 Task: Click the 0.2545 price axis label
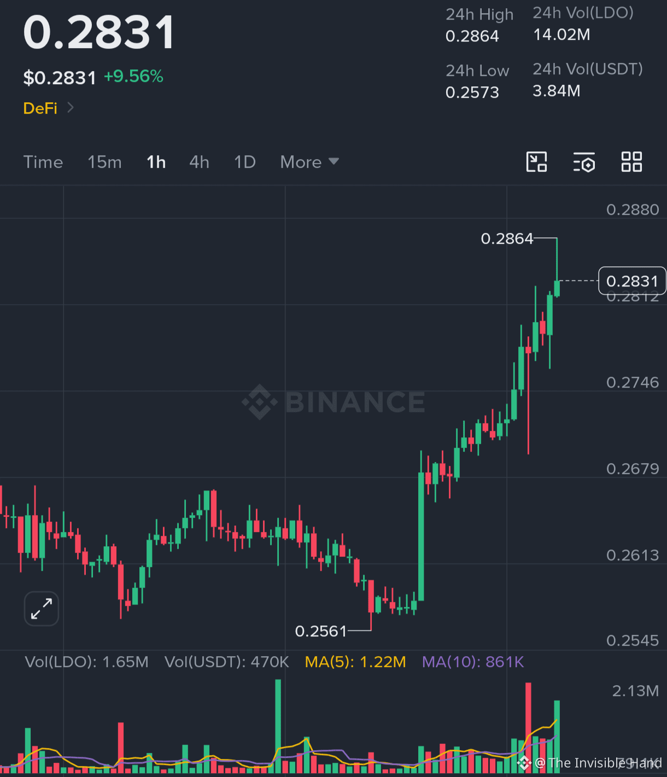pyautogui.click(x=633, y=640)
